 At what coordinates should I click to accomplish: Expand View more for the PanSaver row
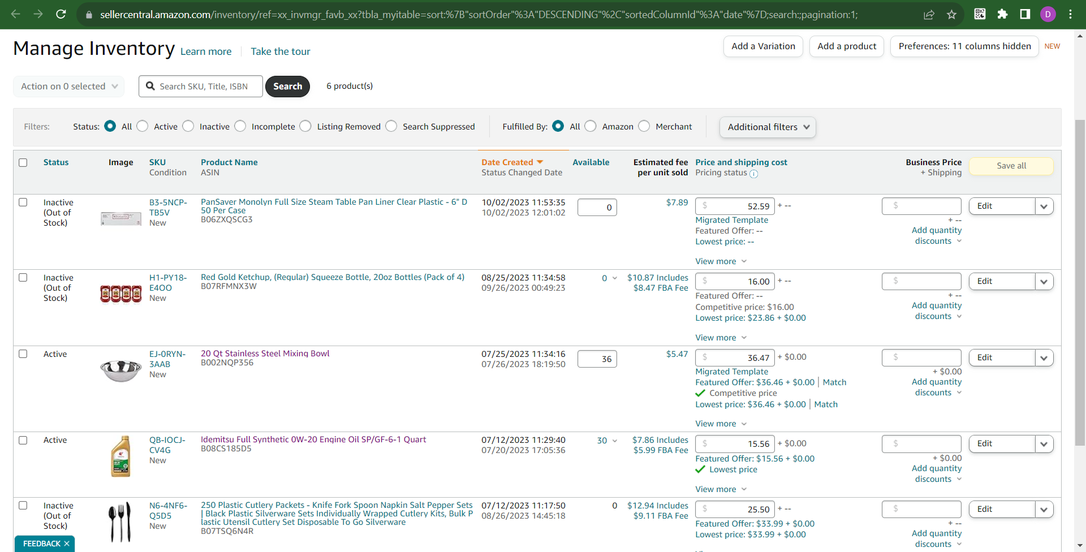(721, 261)
